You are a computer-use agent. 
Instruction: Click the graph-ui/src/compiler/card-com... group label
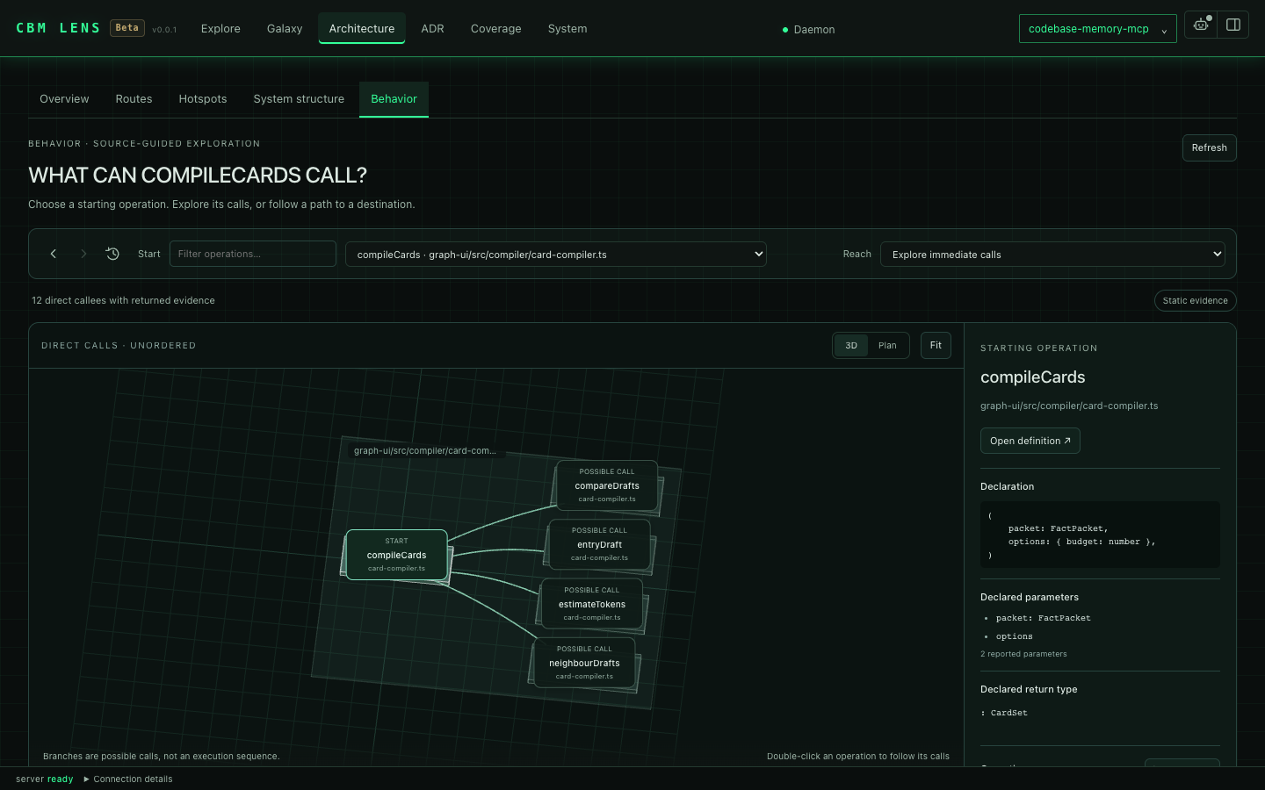(x=424, y=450)
